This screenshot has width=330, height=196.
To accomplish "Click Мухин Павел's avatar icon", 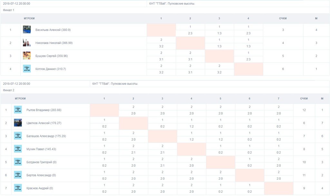I will (x=18, y=149).
